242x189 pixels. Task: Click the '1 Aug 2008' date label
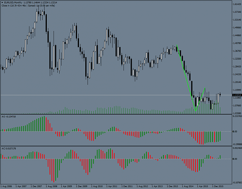51,186
